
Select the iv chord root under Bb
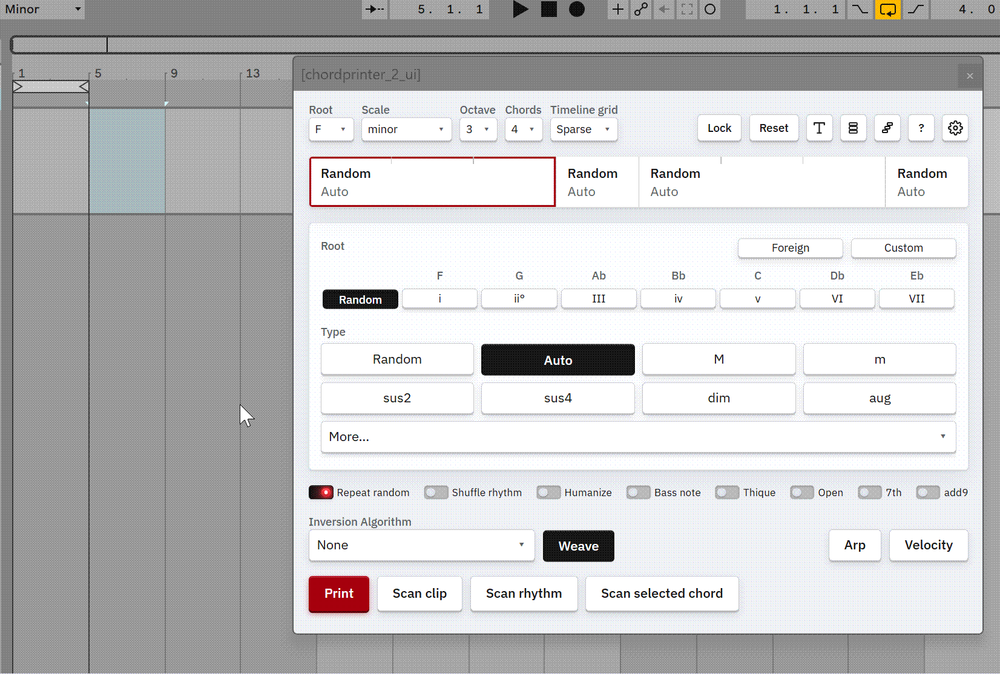[678, 299]
